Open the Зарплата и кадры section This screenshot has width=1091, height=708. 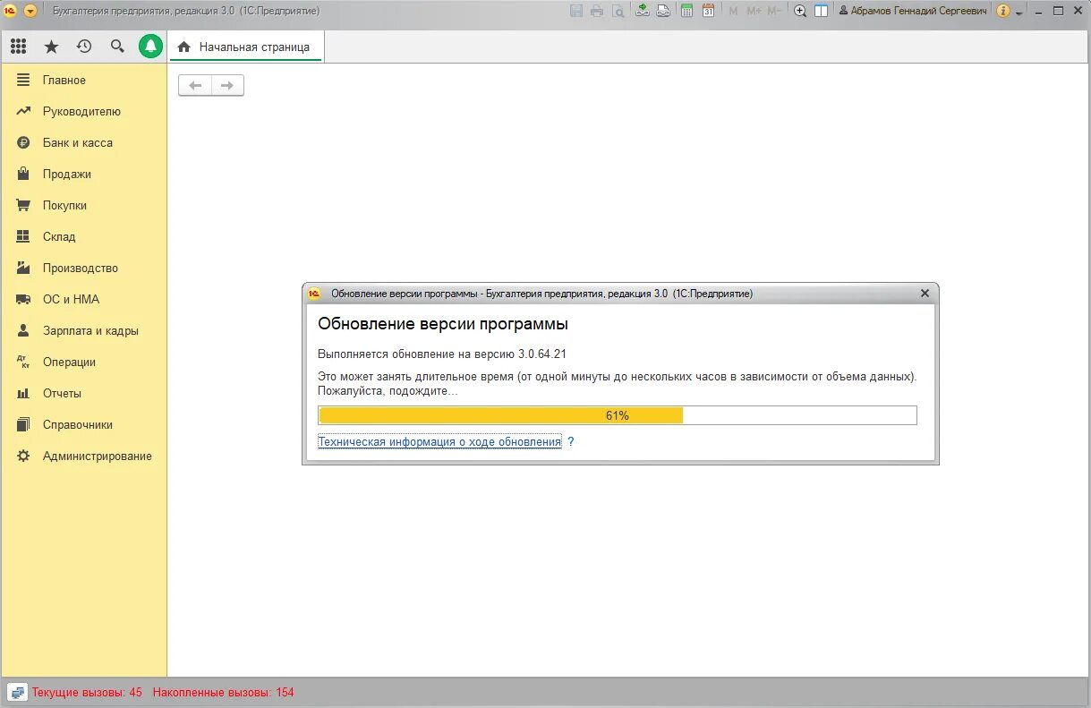84,330
